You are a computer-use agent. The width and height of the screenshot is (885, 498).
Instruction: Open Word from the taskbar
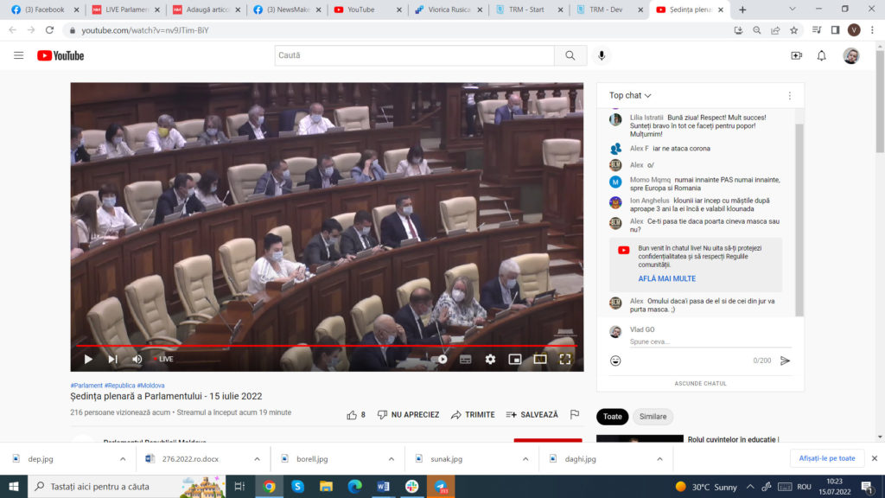point(383,486)
